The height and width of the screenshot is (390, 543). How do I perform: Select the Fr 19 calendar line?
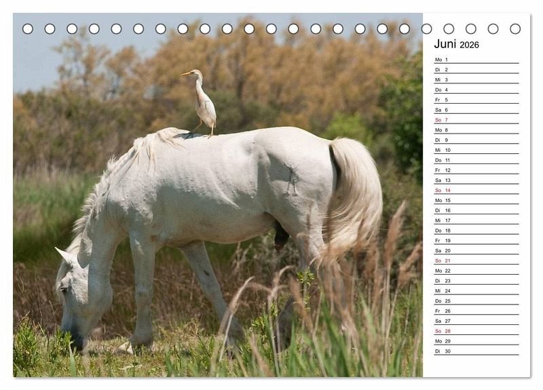pos(476,241)
